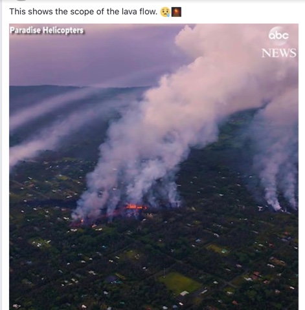Click the light green clearing at the left edge of the neighborhood
Image resolution: width=305 pixels, height=310 pixels.
(40, 243)
